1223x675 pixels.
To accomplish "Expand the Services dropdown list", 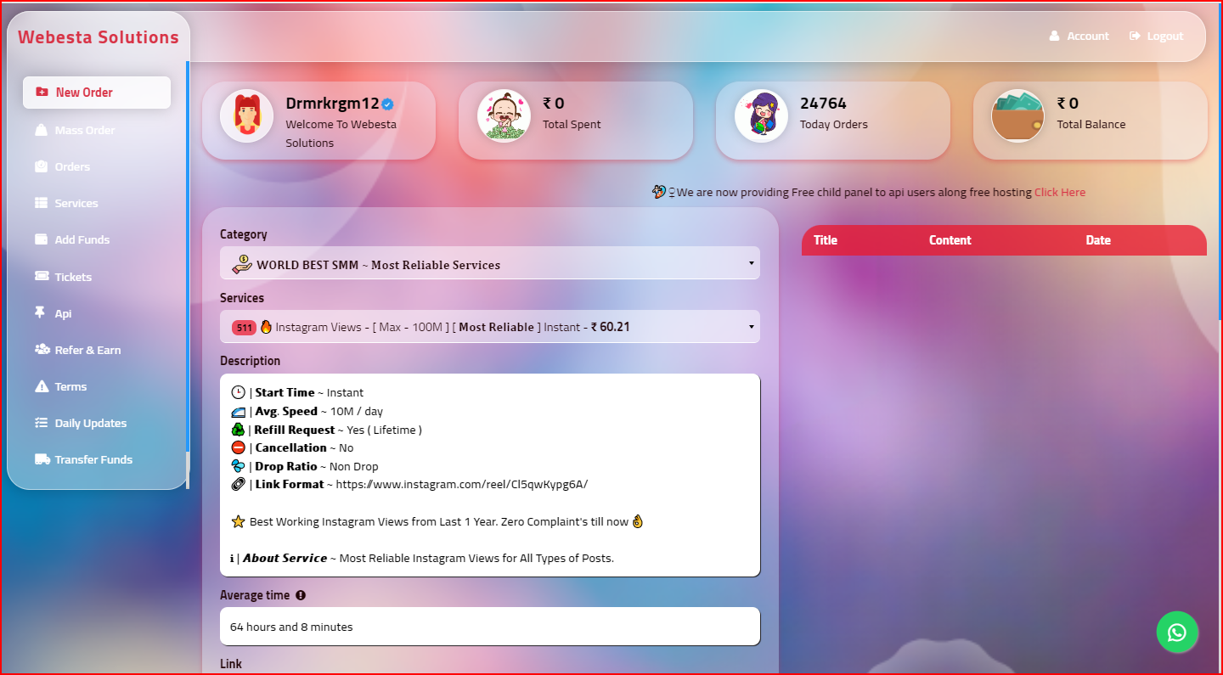I will pos(489,327).
